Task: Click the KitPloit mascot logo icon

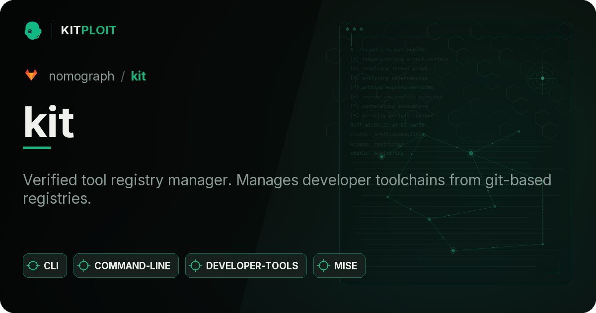Action: pos(33,30)
